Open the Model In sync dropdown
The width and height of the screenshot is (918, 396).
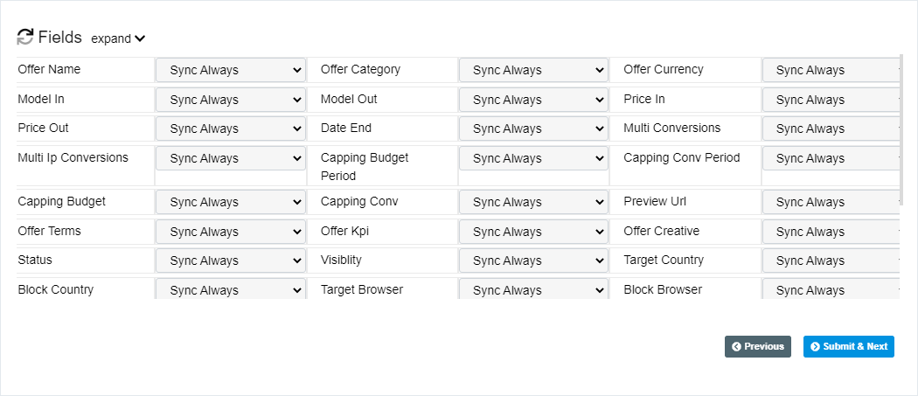pyautogui.click(x=230, y=100)
